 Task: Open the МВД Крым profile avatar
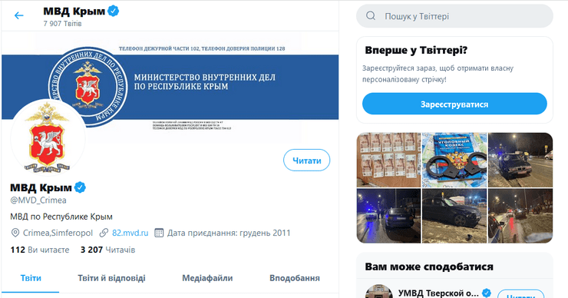coord(48,137)
